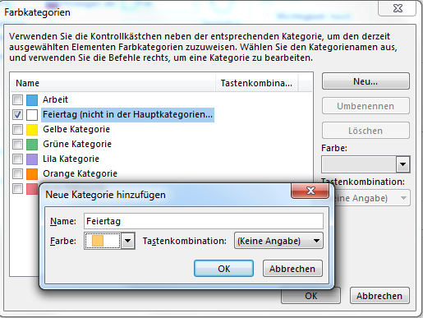Screen dimensions: 423x318
Task: Select the Gelbe Kategorie row
Action: coord(162,129)
